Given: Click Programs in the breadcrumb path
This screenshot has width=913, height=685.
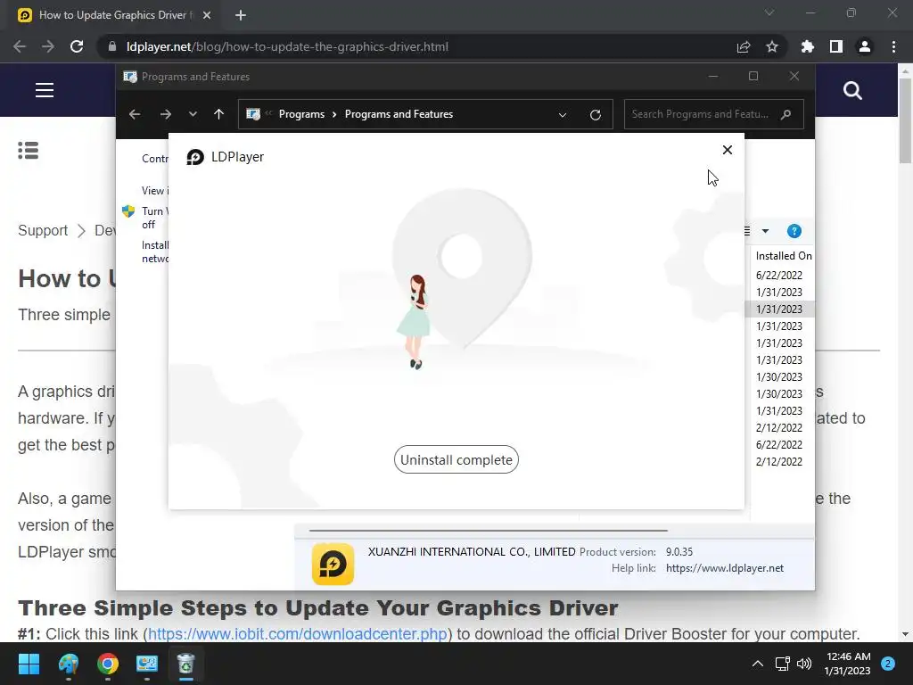Looking at the screenshot, I should [x=301, y=114].
